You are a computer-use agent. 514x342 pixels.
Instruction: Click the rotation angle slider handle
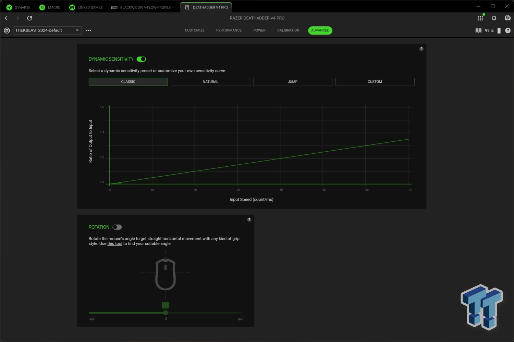pos(166,313)
